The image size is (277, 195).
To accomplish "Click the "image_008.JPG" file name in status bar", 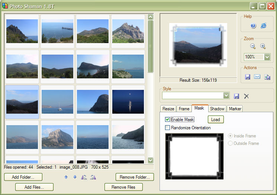I will point(74,167).
